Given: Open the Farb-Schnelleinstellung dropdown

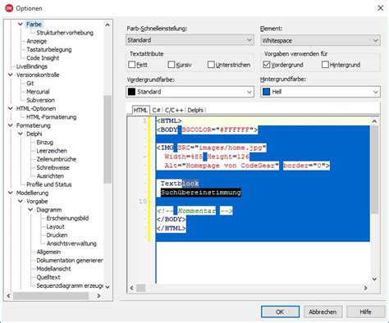Looking at the screenshot, I should click(x=190, y=40).
